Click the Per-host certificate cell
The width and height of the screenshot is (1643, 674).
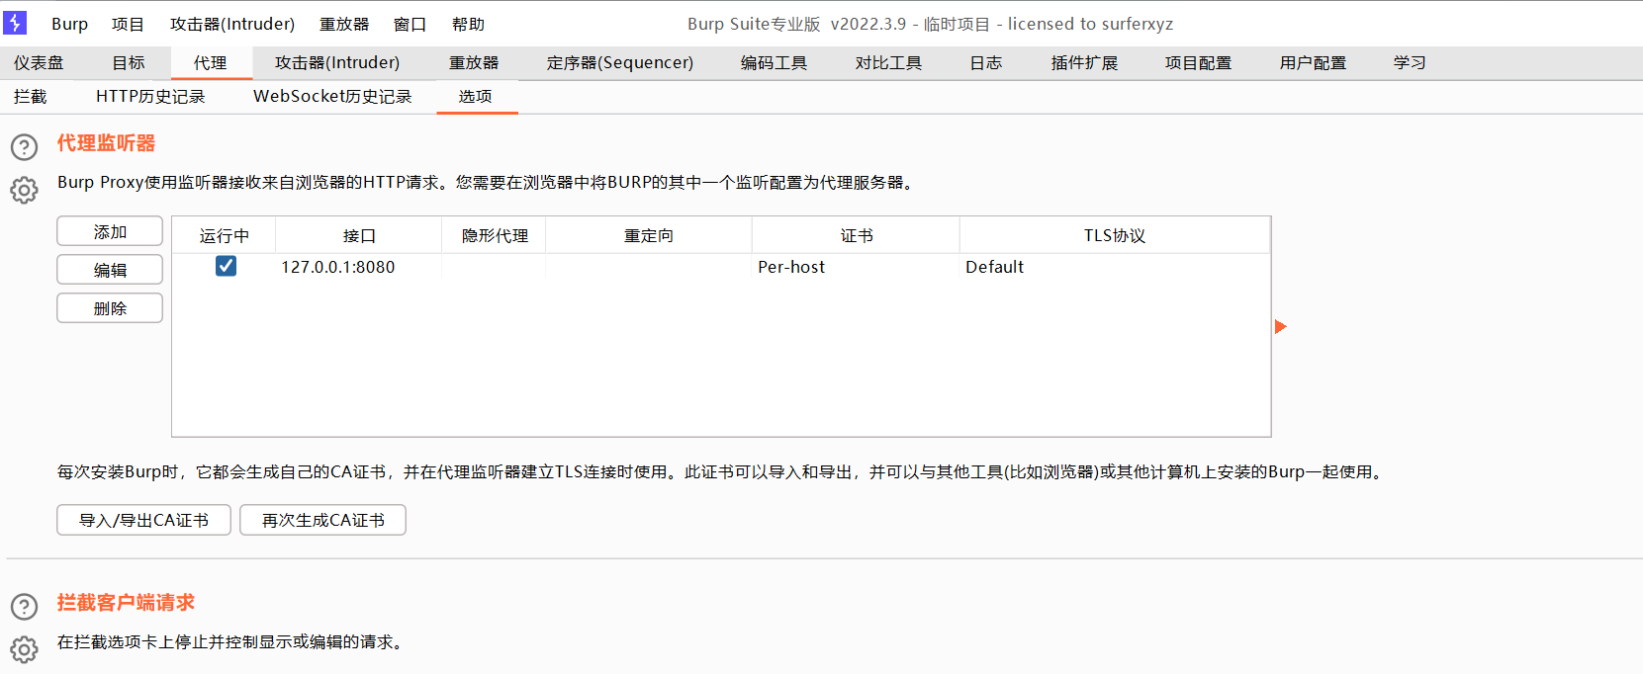click(857, 267)
